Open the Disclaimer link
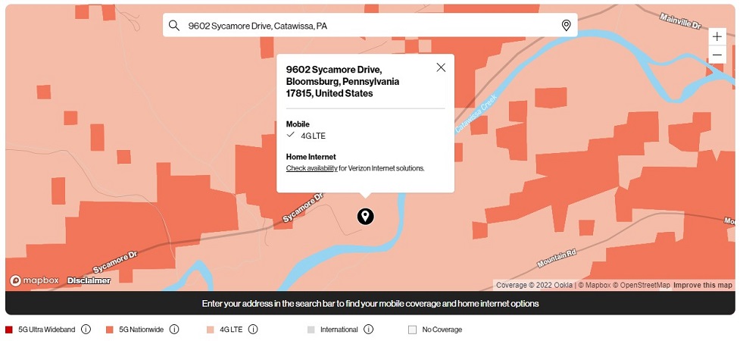 click(89, 280)
